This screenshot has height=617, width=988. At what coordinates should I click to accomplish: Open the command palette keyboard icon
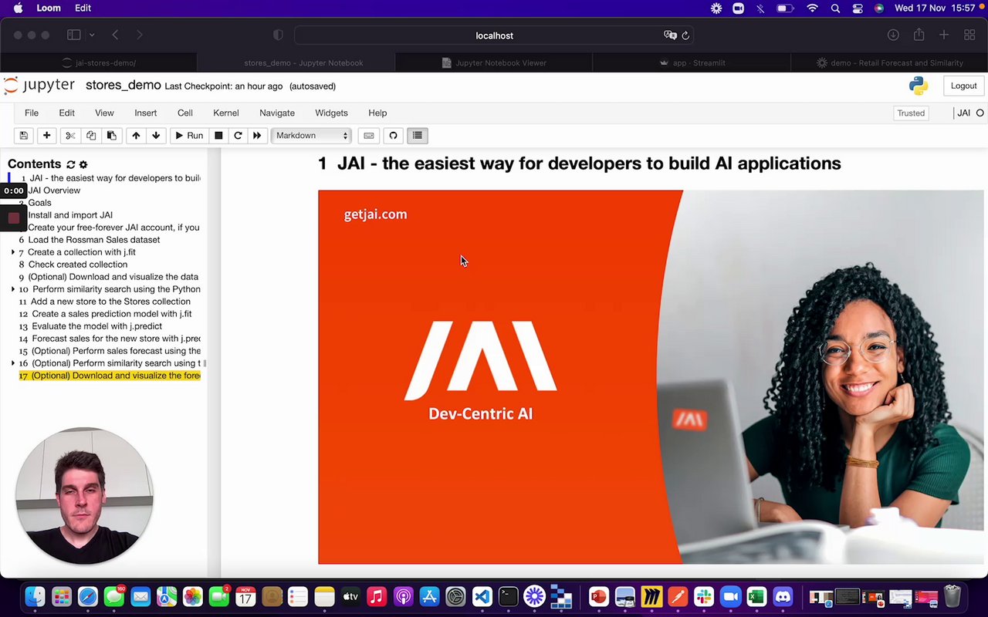tap(369, 136)
